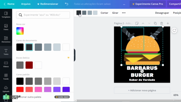This screenshot has width=181, height=102.
Task: Click the Doces Delícia crown icon
Action: click(x=68, y=58)
